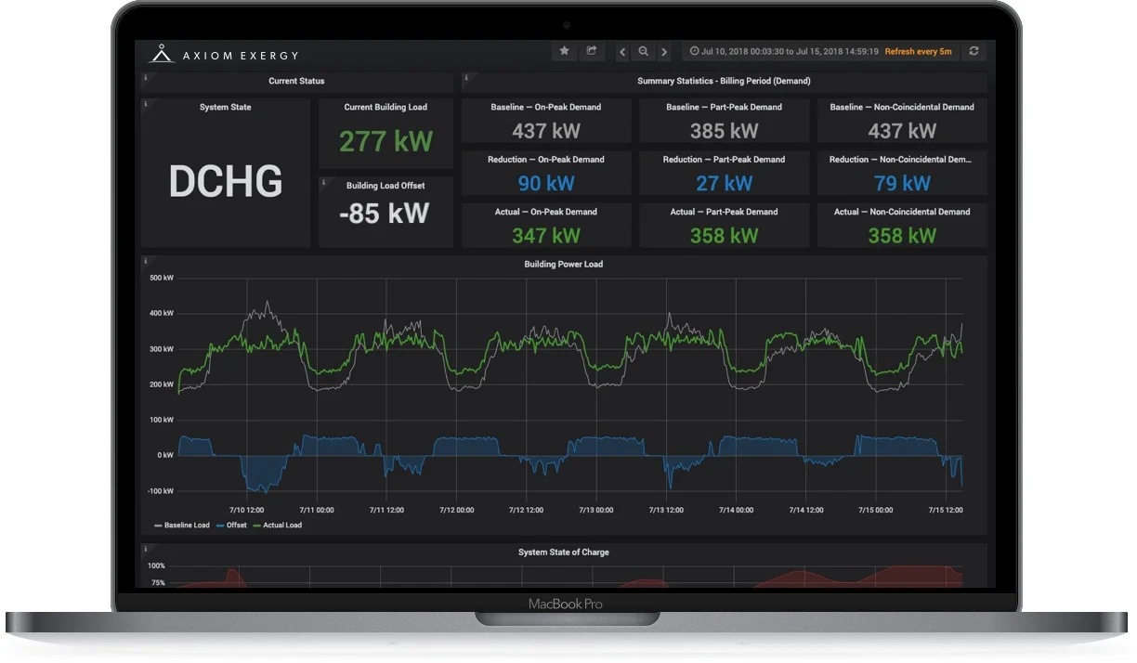Open info icon on Summary Statistics panel
Image resolution: width=1137 pixels, height=663 pixels.
tap(466, 77)
